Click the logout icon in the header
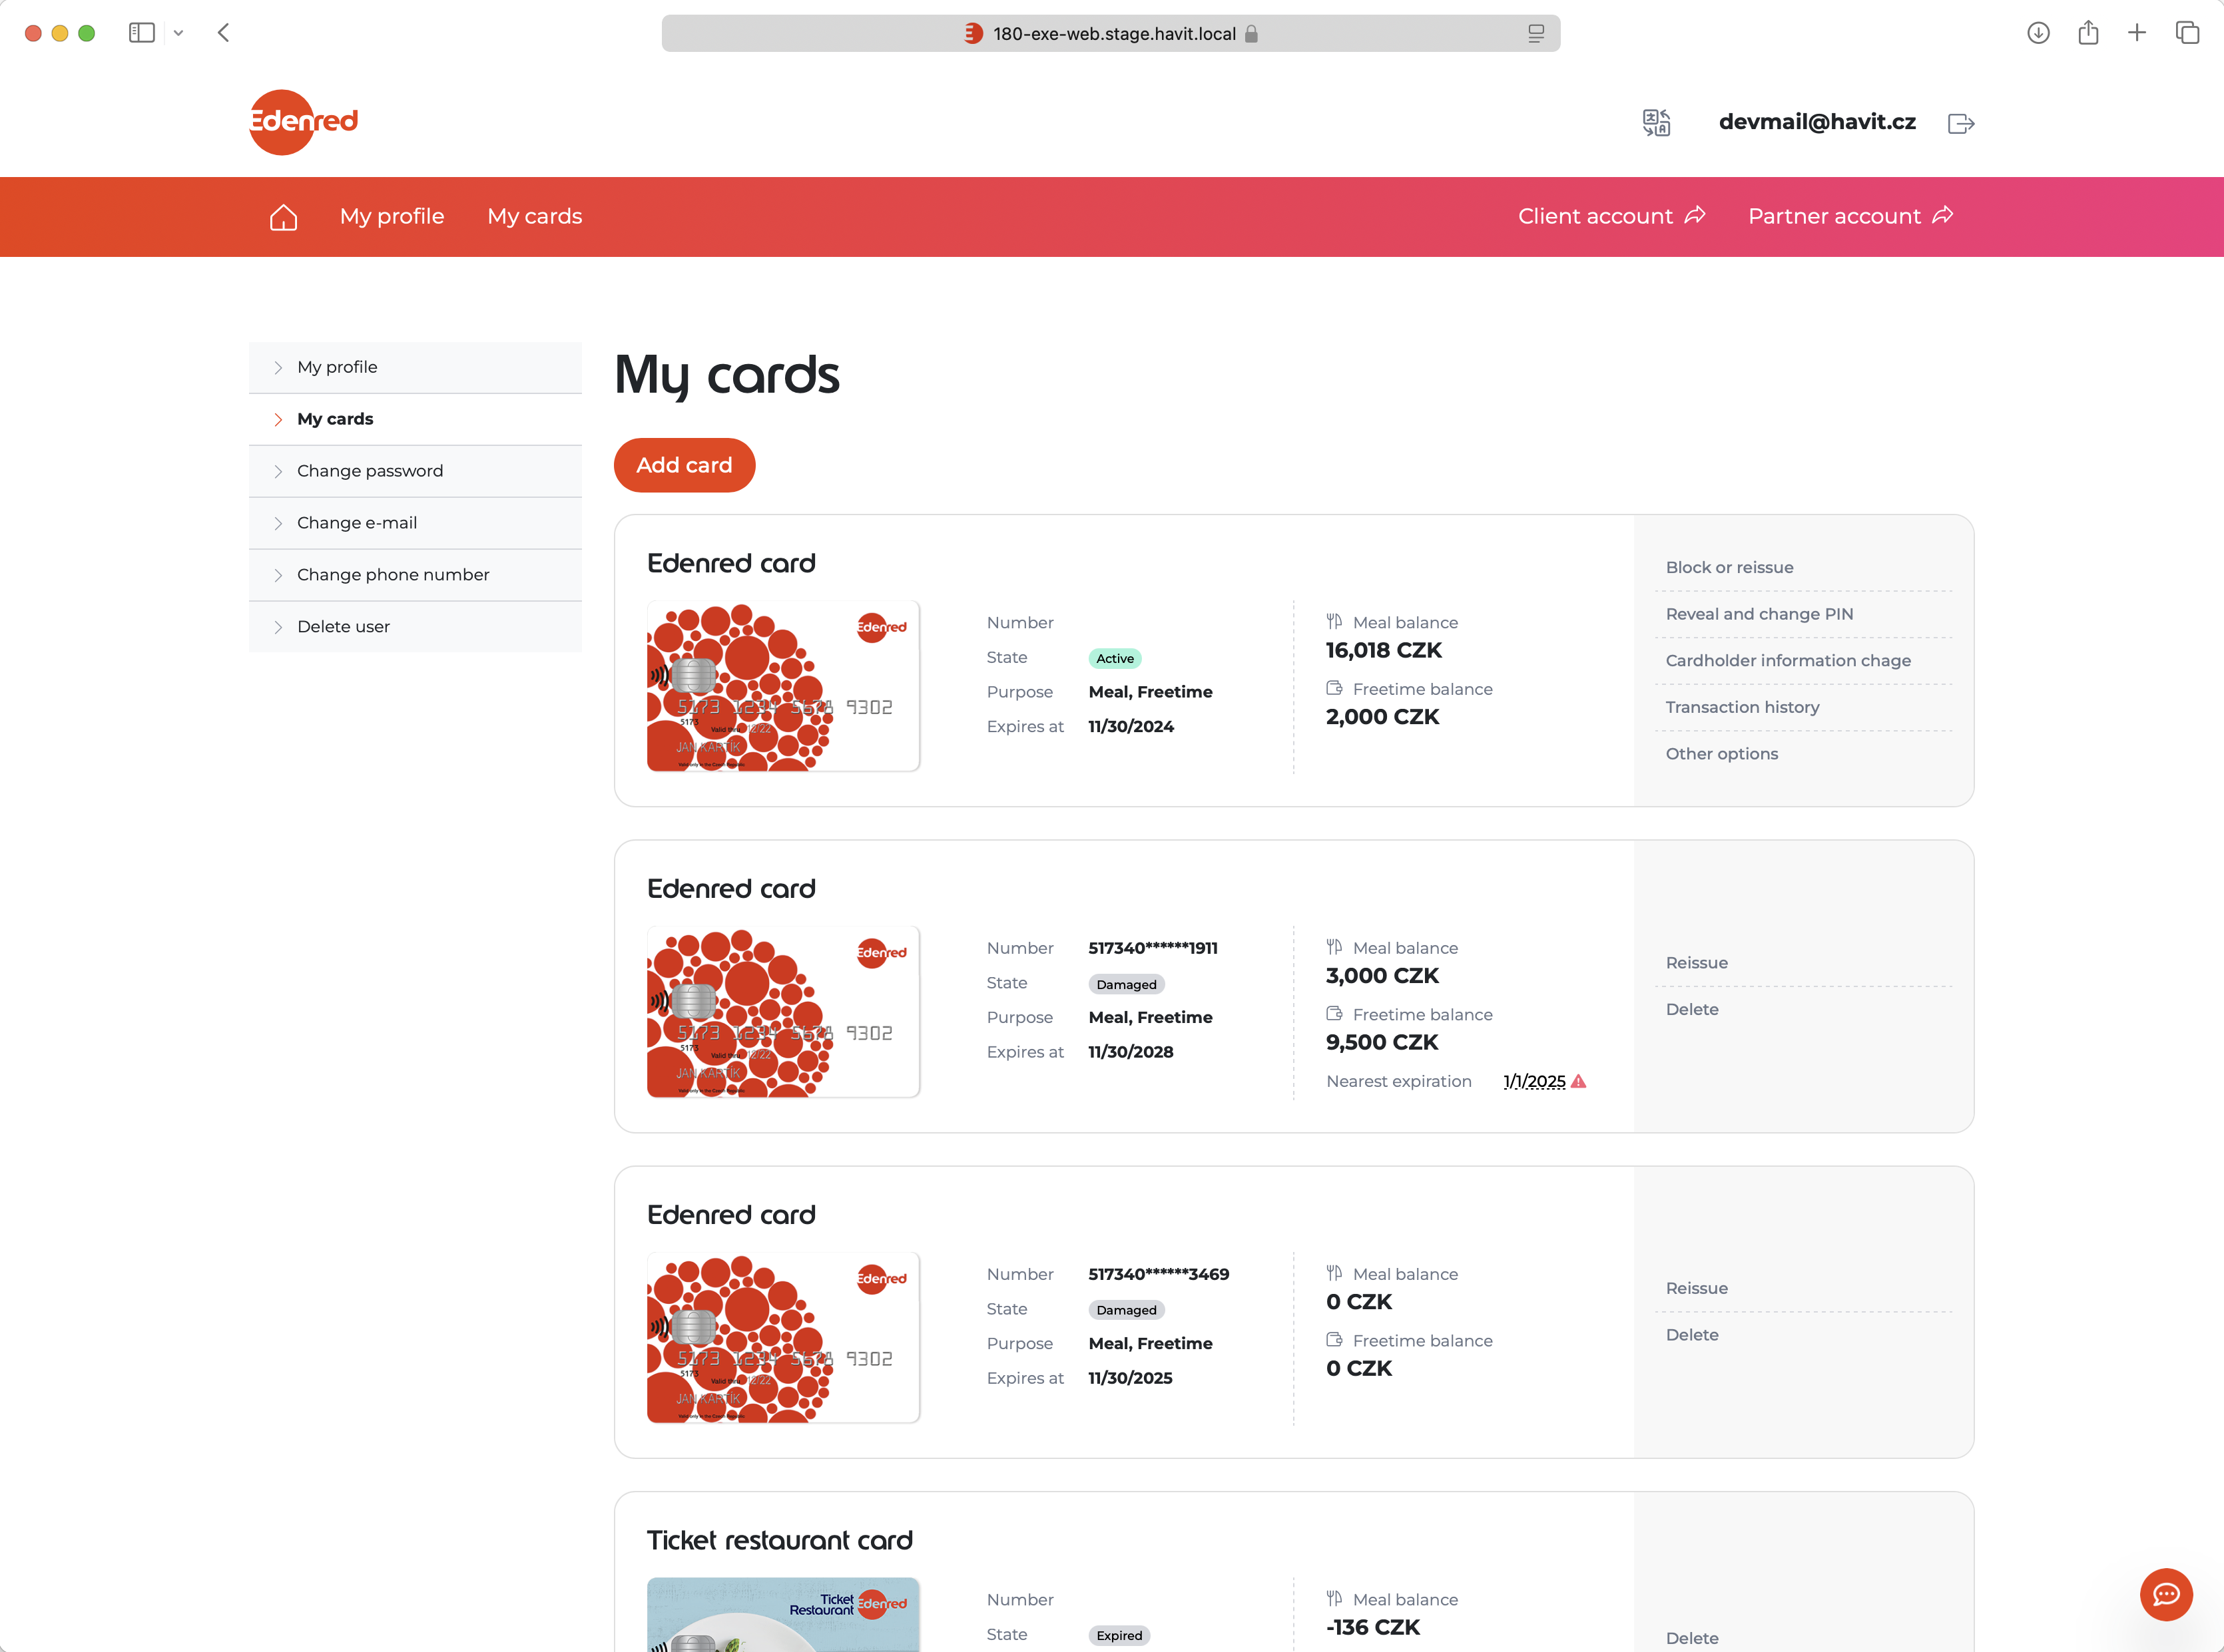This screenshot has height=1652, width=2224. pyautogui.click(x=1961, y=122)
